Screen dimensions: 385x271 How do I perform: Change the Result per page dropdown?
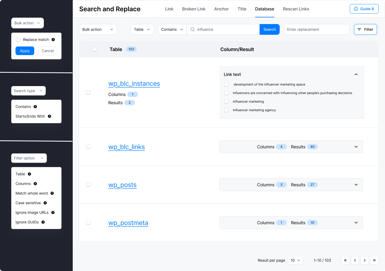click(295, 260)
